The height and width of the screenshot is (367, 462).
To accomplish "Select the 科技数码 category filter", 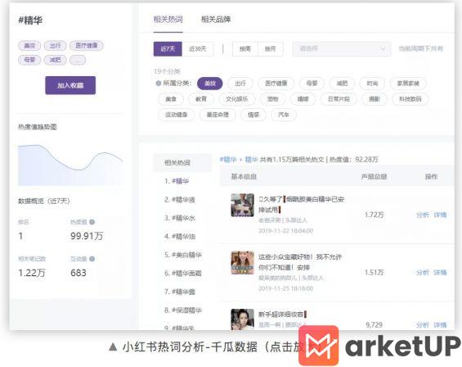I will (x=410, y=99).
